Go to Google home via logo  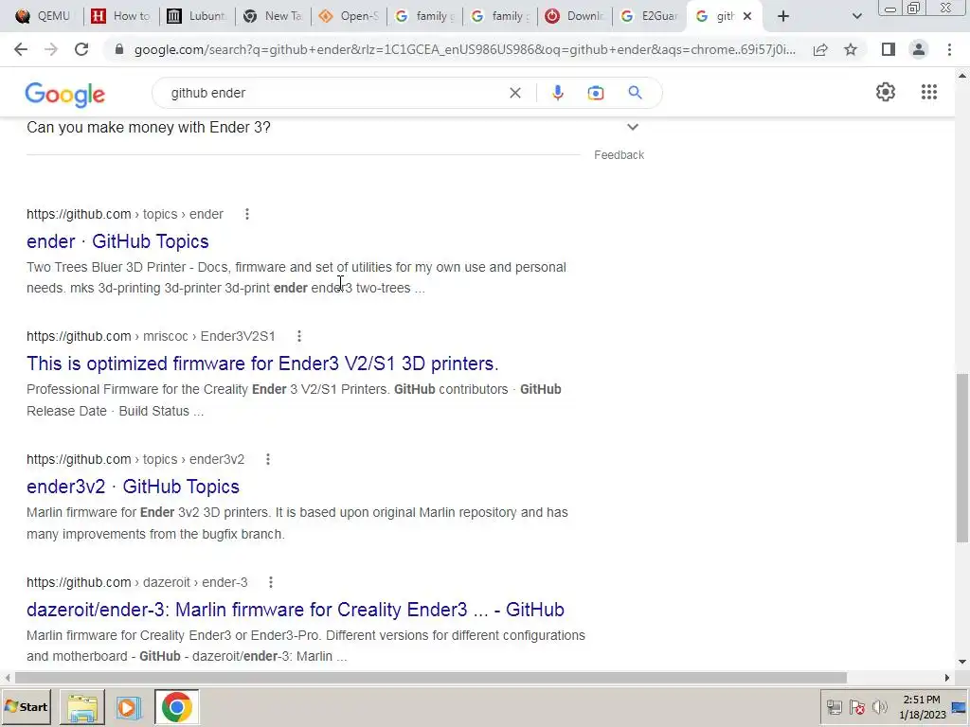65,94
